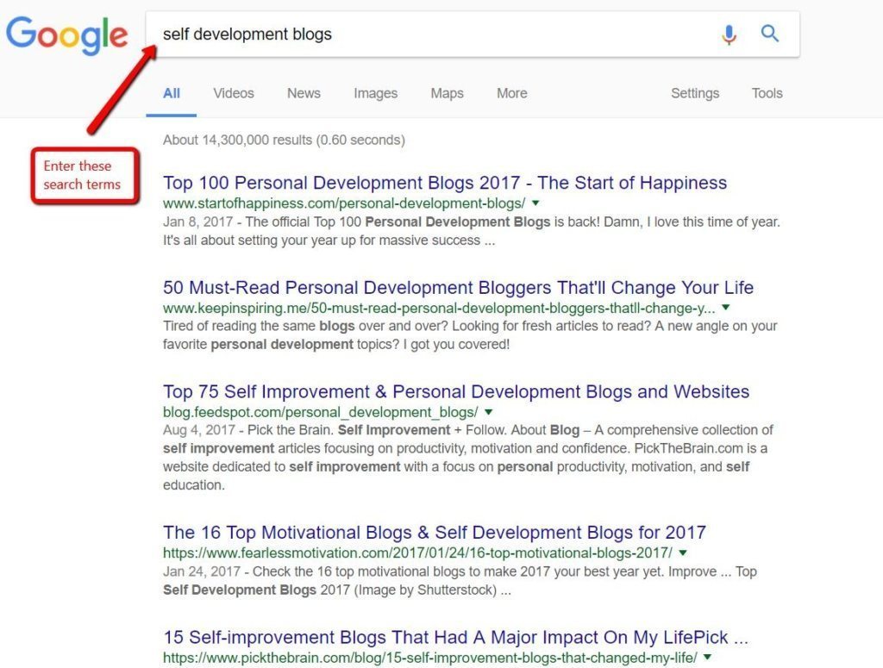883x668 pixels.
Task: Click the www.startofhappiness.com green URL text
Action: click(x=344, y=203)
